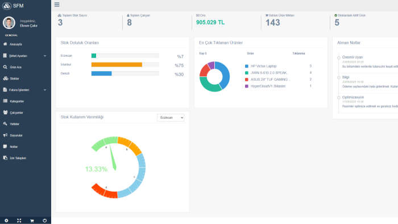Click the İzin Talepleri copy icon
The width and height of the screenshot is (398, 224).
(x=5, y=158)
